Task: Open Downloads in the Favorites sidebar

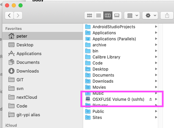Action: tap(28, 71)
